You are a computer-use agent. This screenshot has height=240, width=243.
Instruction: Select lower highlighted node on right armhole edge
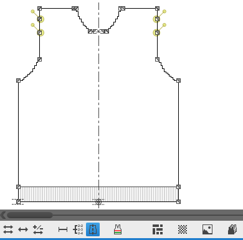157,32
